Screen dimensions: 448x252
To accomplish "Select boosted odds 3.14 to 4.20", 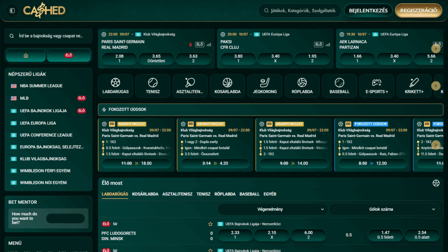I will (215, 164).
